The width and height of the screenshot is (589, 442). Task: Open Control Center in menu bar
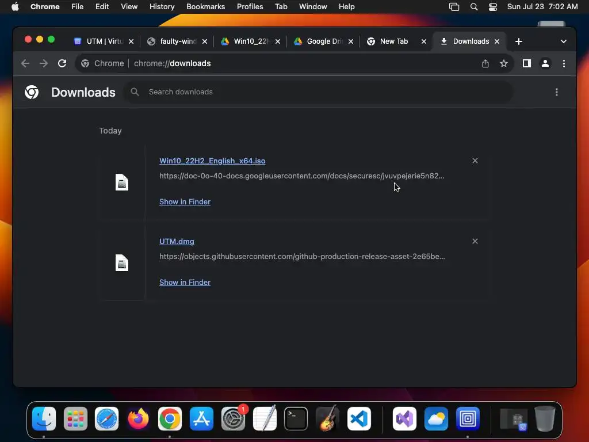493,7
